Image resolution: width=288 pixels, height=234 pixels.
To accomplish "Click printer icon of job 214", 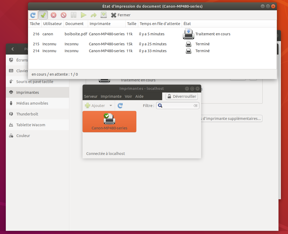I will point(189,51).
